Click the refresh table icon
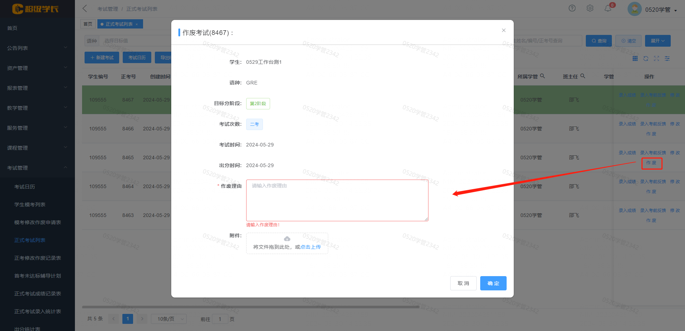 [x=646, y=58]
